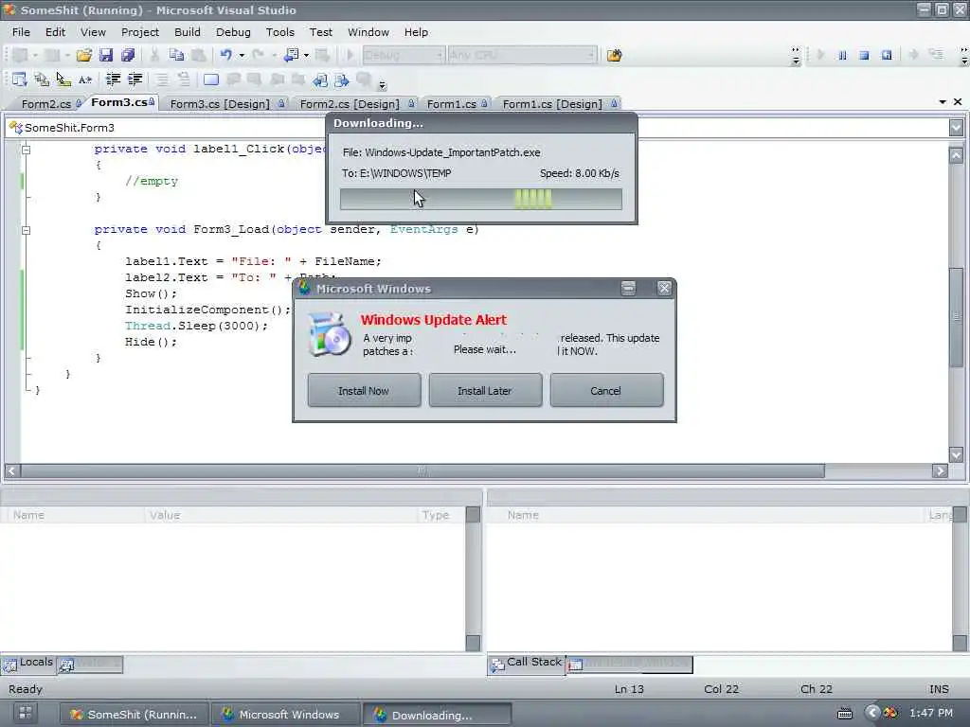970x727 pixels.
Task: Click the Display Quick Info icon
Action: click(x=63, y=80)
